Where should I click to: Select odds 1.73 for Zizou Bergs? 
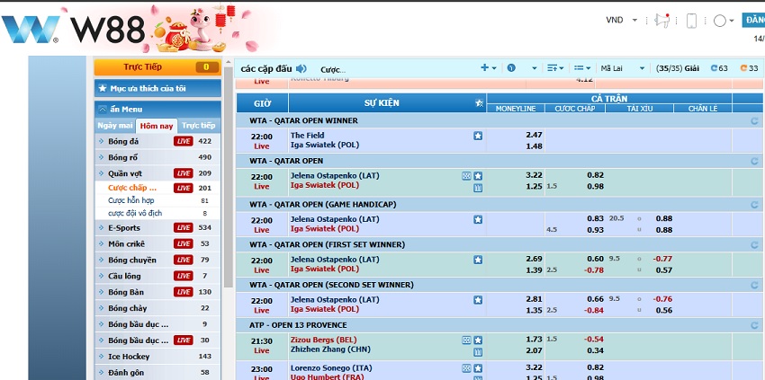click(535, 339)
